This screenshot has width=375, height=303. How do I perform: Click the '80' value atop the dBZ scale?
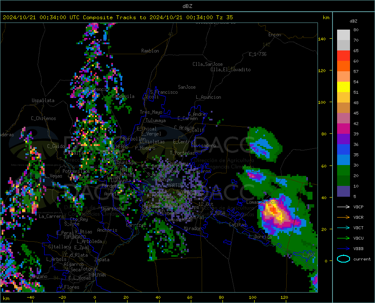[356, 30]
